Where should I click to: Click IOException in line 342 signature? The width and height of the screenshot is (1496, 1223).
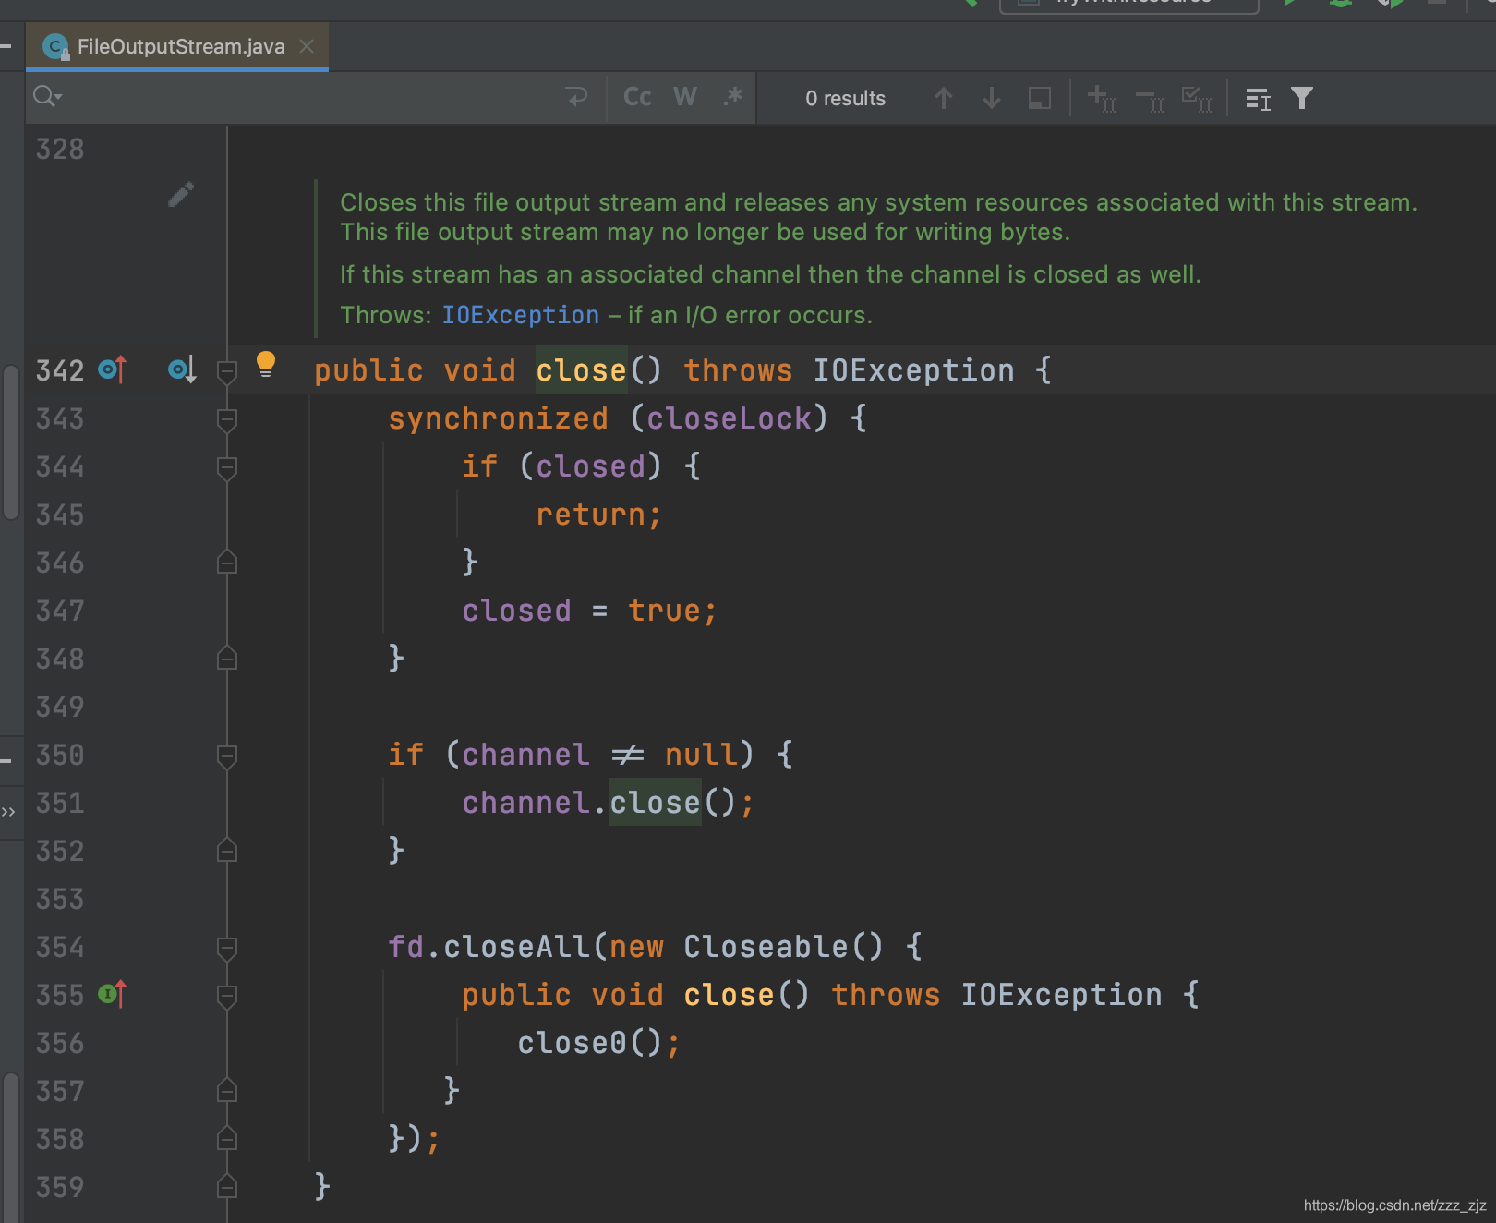coord(913,370)
